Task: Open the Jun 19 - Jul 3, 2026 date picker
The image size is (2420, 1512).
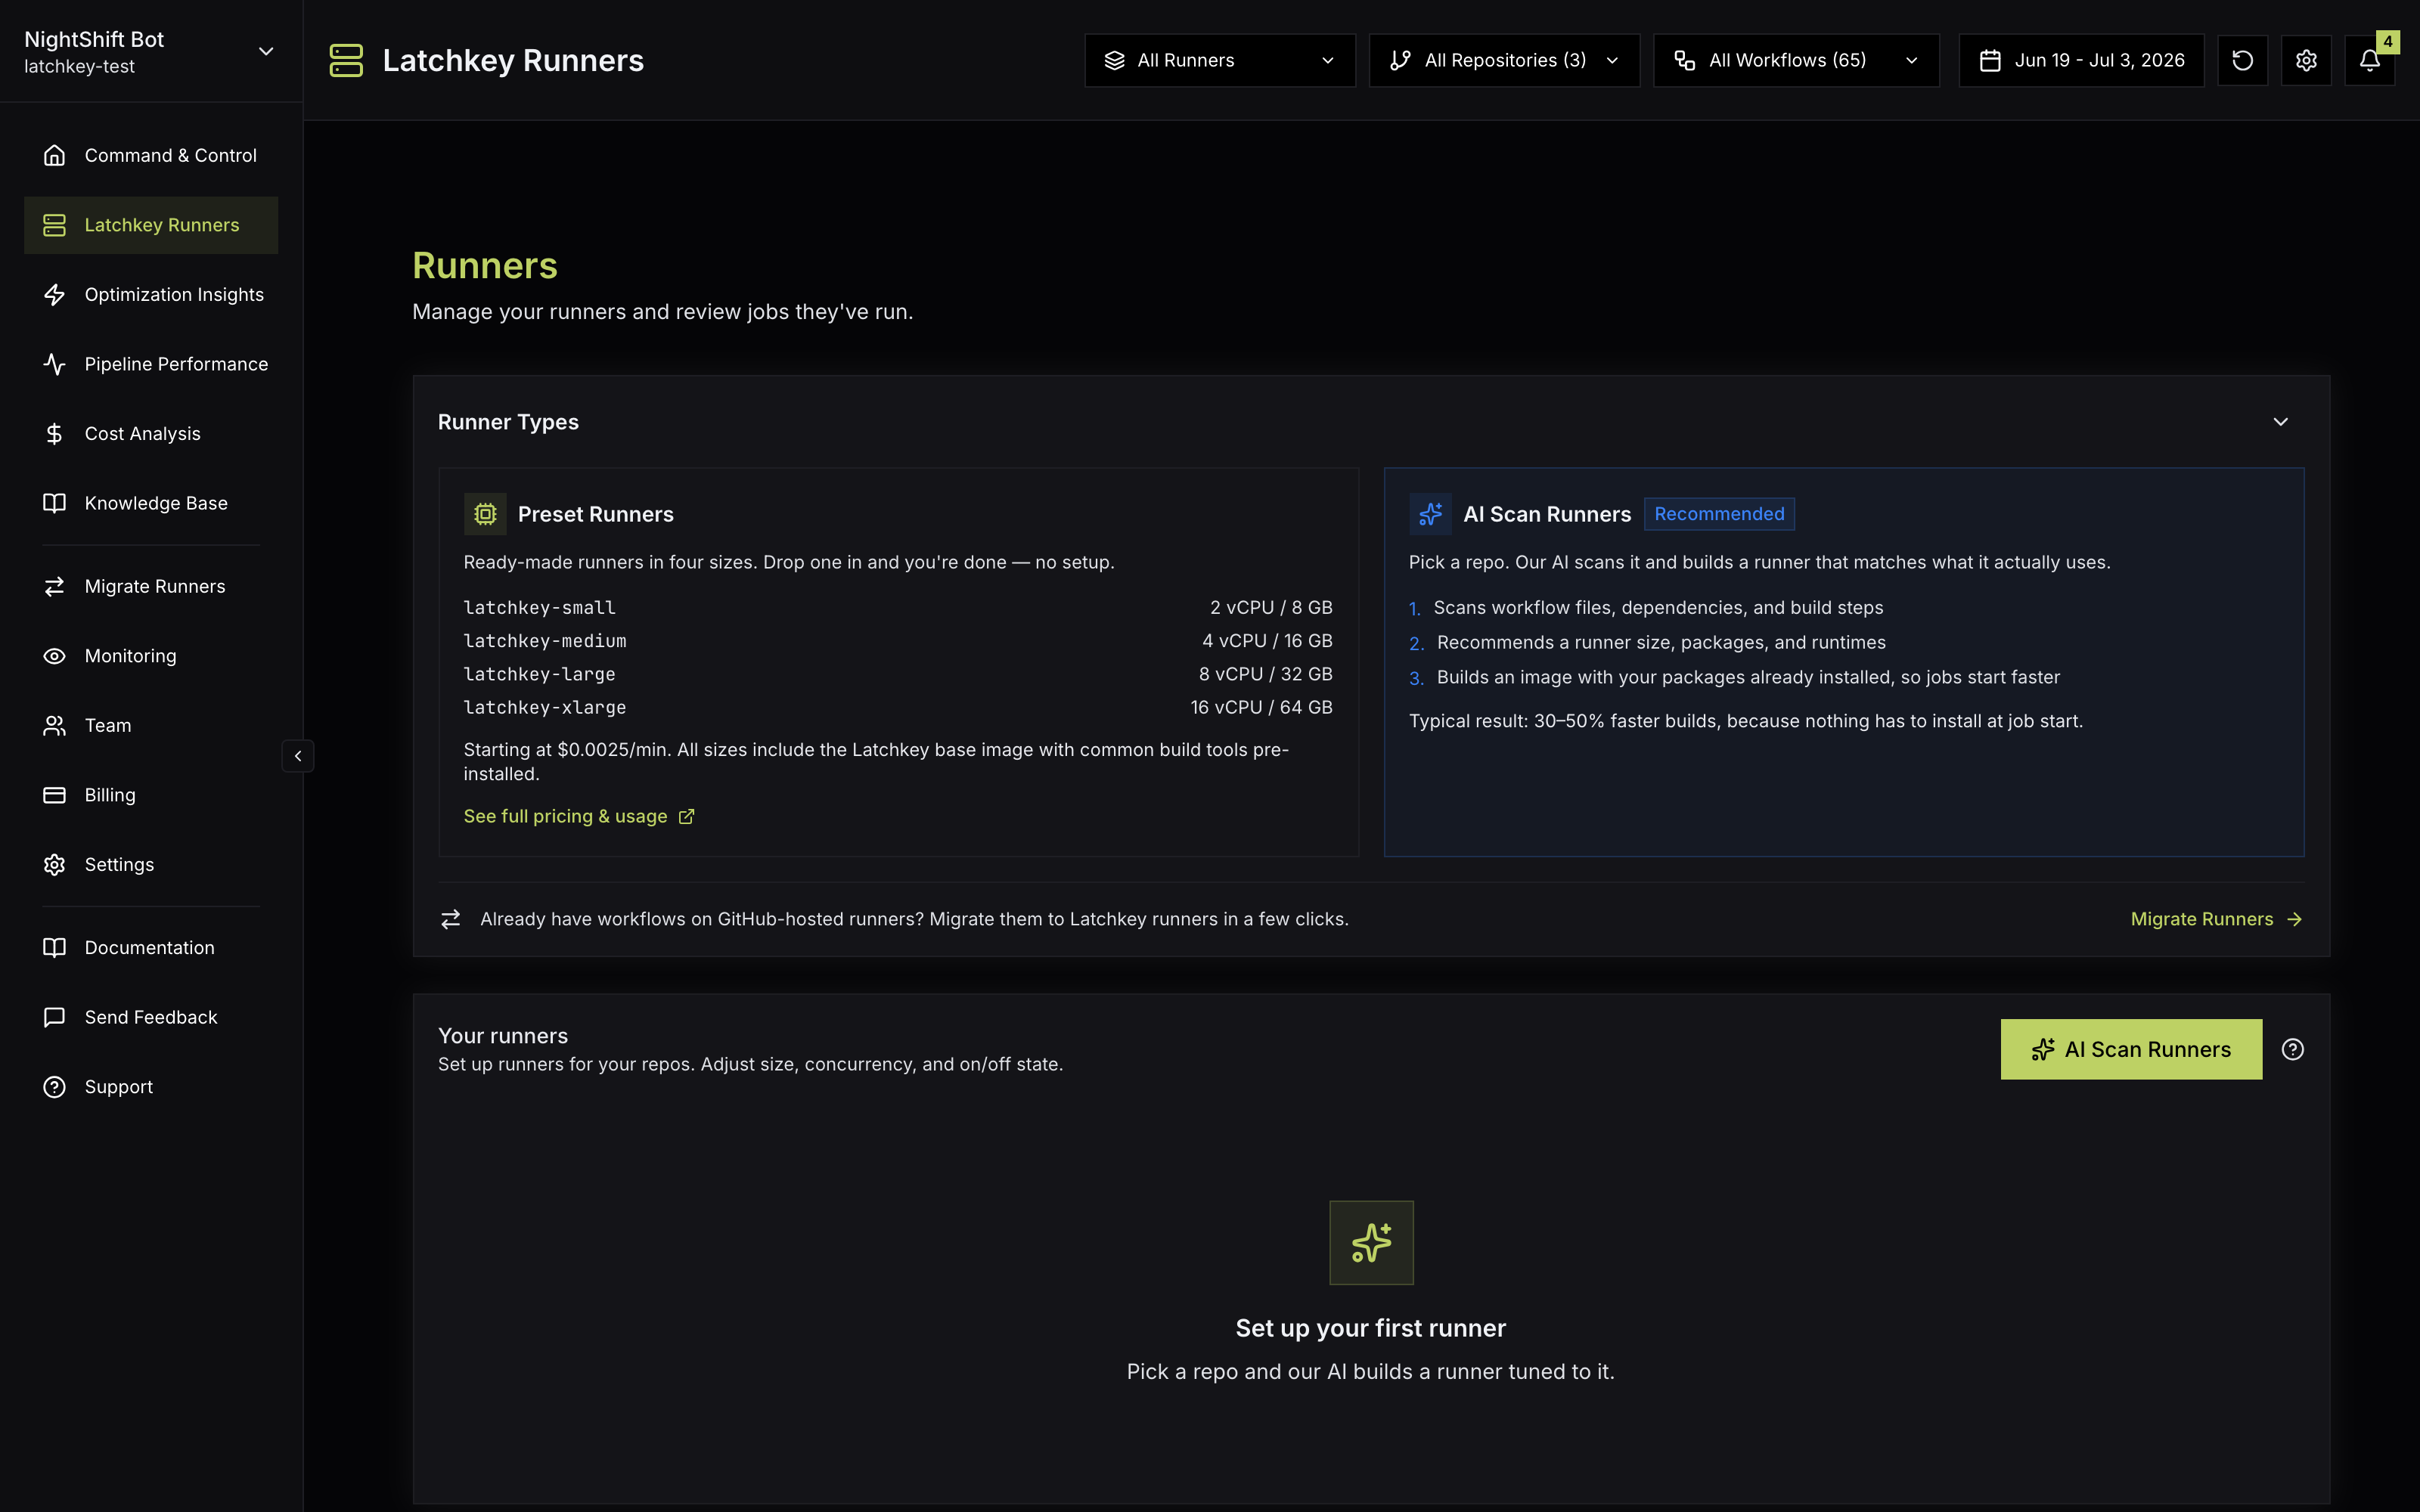Action: pyautogui.click(x=2081, y=60)
